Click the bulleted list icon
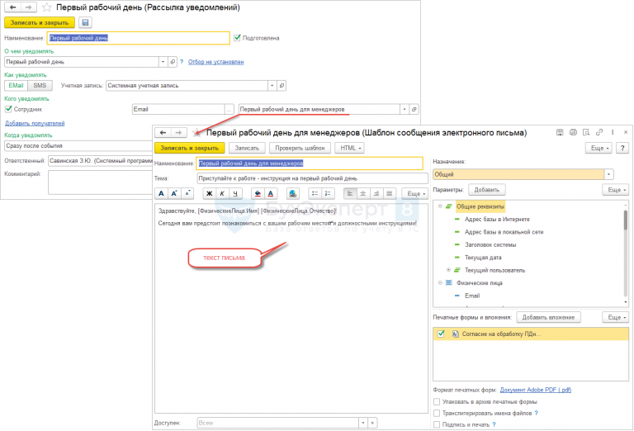This screenshot has width=634, height=431. tap(316, 193)
